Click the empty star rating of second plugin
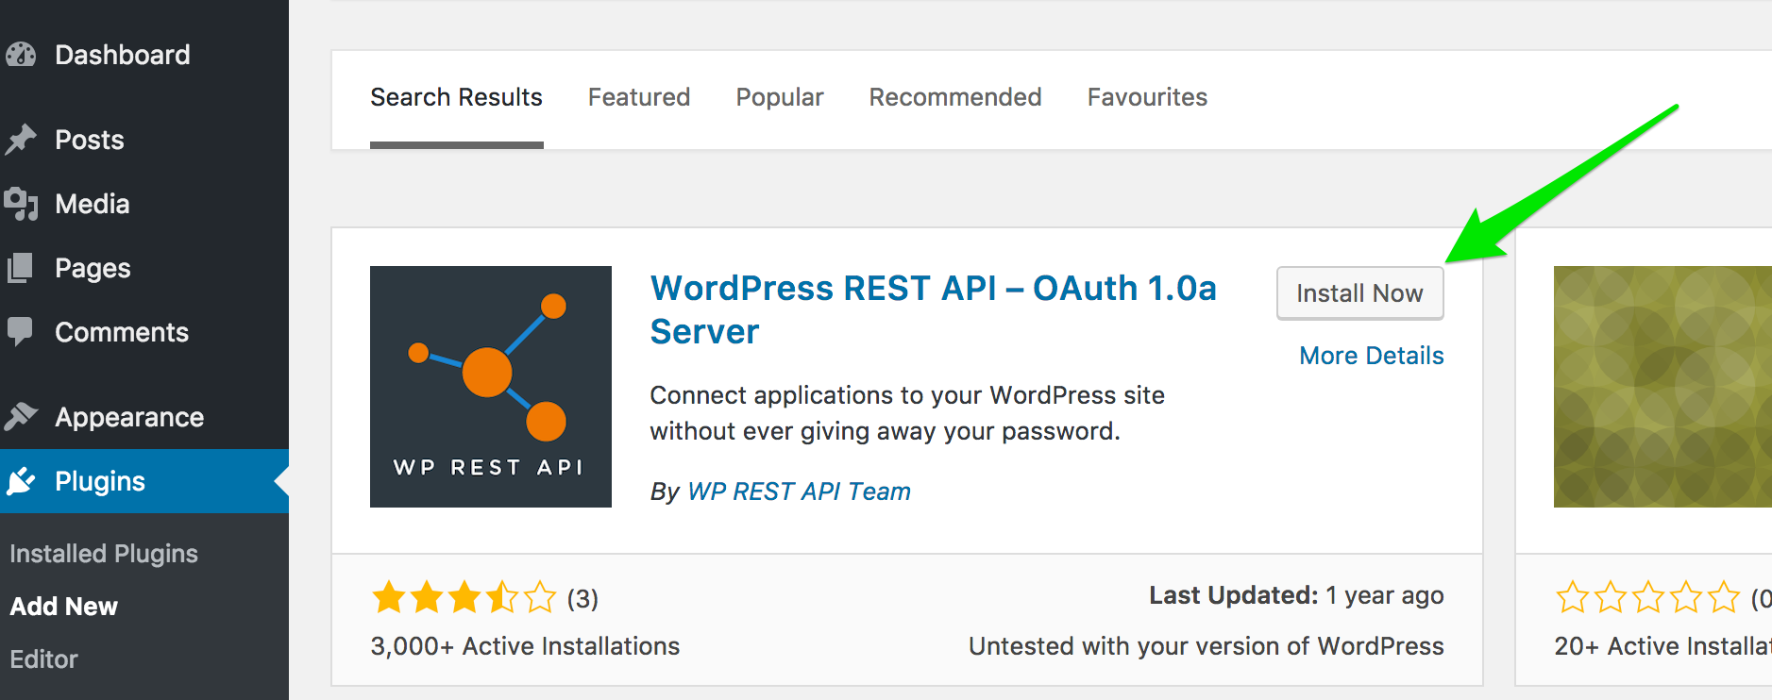1772x700 pixels. click(x=1648, y=597)
